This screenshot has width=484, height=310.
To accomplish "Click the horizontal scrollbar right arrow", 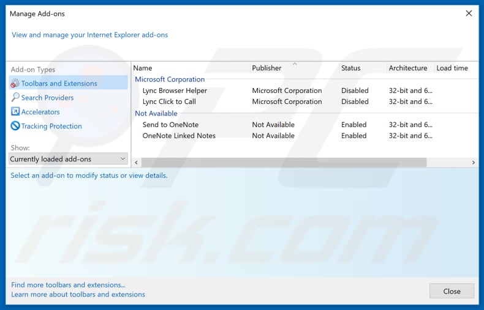I will click(474, 163).
